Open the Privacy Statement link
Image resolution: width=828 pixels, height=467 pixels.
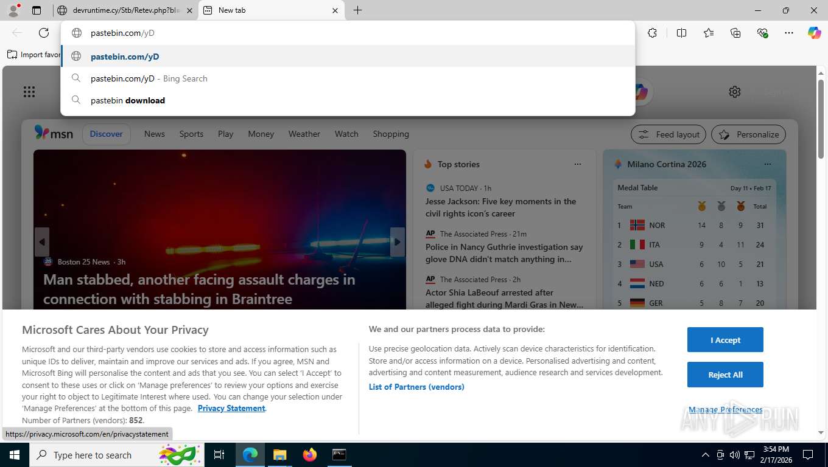pyautogui.click(x=231, y=408)
